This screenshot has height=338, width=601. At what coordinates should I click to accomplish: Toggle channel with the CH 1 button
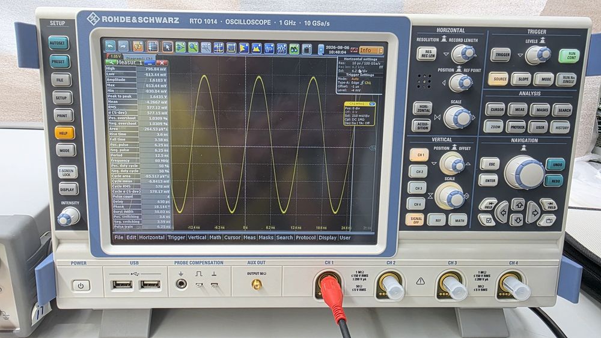[419, 155]
